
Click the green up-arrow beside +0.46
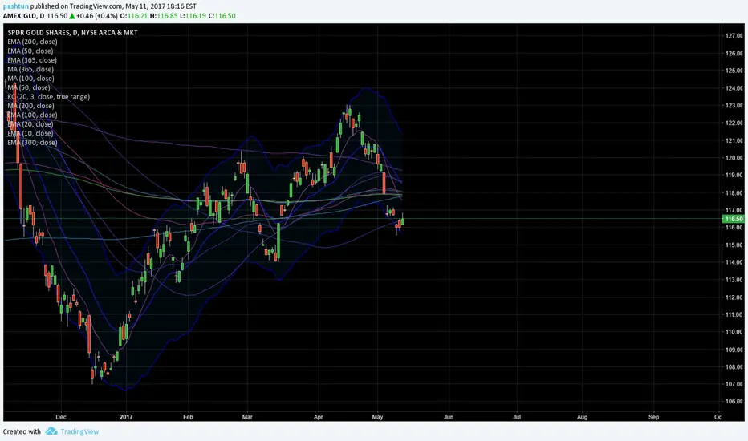[72, 16]
